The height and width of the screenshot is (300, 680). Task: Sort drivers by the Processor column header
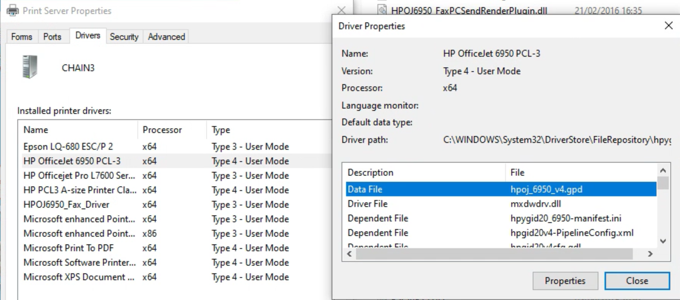point(162,130)
